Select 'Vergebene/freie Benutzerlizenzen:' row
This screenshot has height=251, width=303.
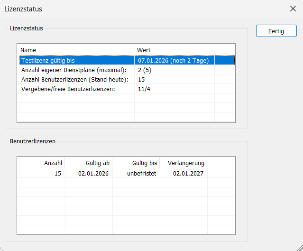pyautogui.click(x=127, y=89)
